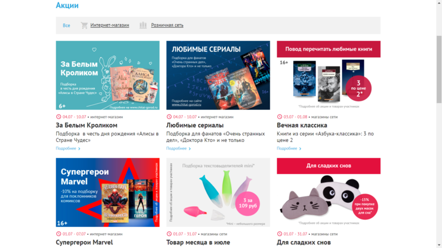The image size is (442, 248).
Task: Click the shopping cart icon near Интернет-магазин
Action: coord(84,25)
